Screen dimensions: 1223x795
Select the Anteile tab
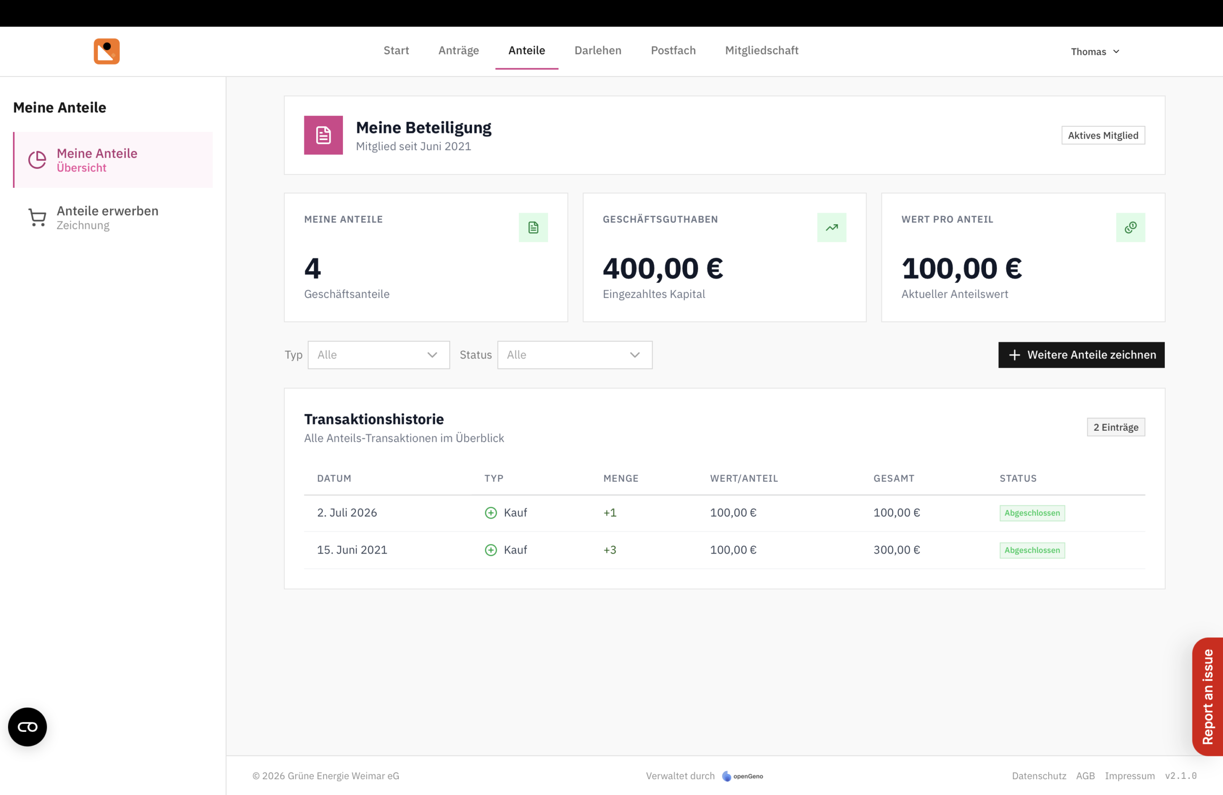click(x=526, y=50)
